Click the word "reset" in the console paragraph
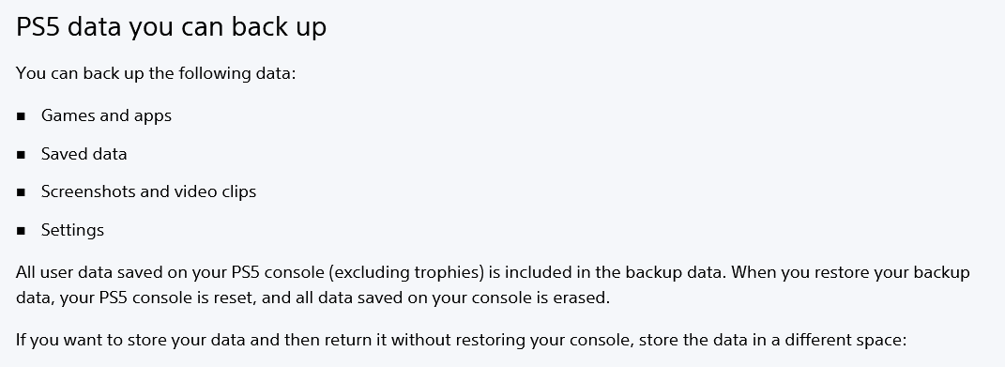The height and width of the screenshot is (367, 1005). pos(241,298)
